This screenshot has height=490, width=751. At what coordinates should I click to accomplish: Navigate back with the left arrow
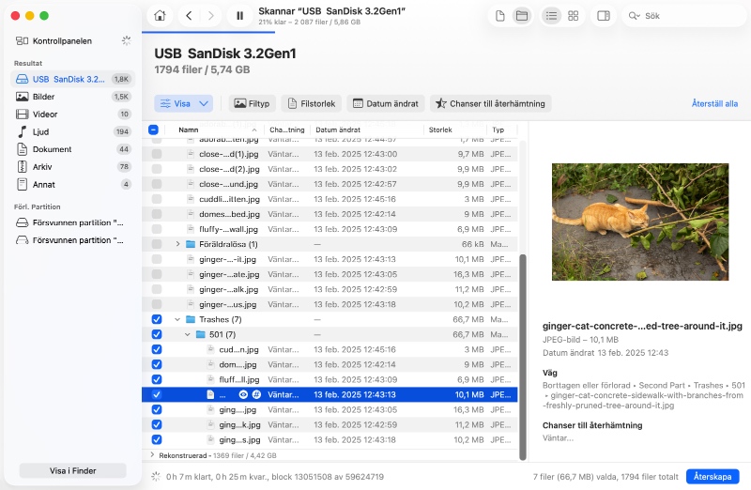click(x=190, y=16)
